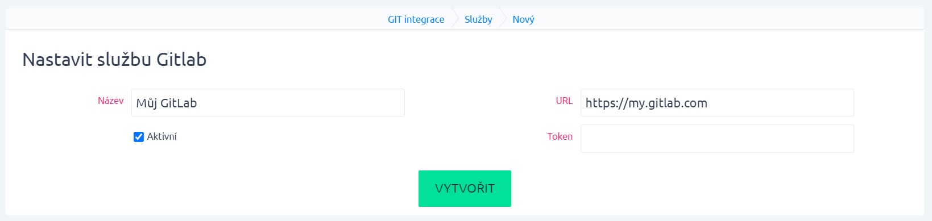The width and height of the screenshot is (932, 221).
Task: Click the word integrace in the breadcrumb
Action: coord(424,19)
